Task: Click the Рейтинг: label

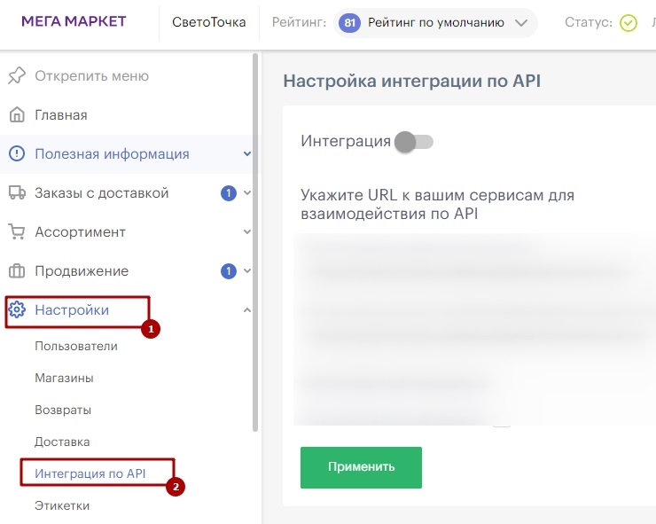Action: 299,22
